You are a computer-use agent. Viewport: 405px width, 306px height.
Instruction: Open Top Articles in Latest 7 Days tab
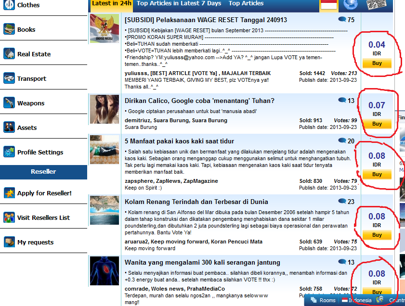(x=179, y=3)
